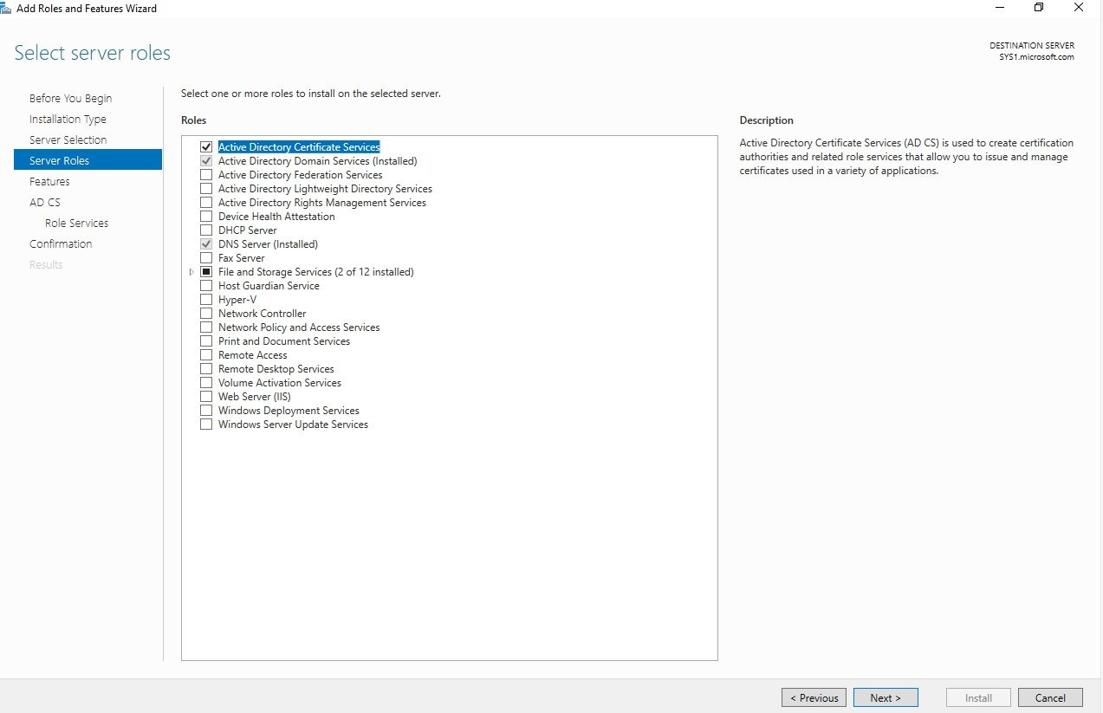The height and width of the screenshot is (713, 1103).
Task: Check the Remote Access checkbox
Action: [206, 355]
